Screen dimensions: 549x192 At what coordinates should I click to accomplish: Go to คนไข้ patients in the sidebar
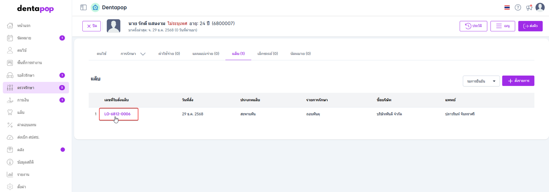tap(36, 50)
